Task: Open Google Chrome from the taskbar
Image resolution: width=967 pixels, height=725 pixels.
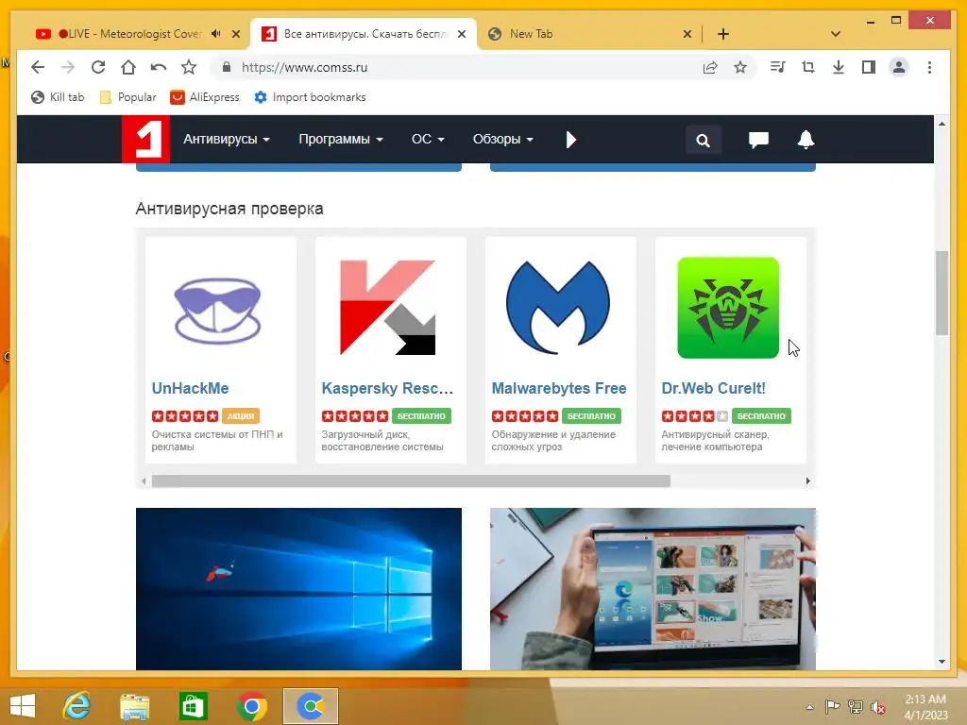Action: (x=251, y=706)
